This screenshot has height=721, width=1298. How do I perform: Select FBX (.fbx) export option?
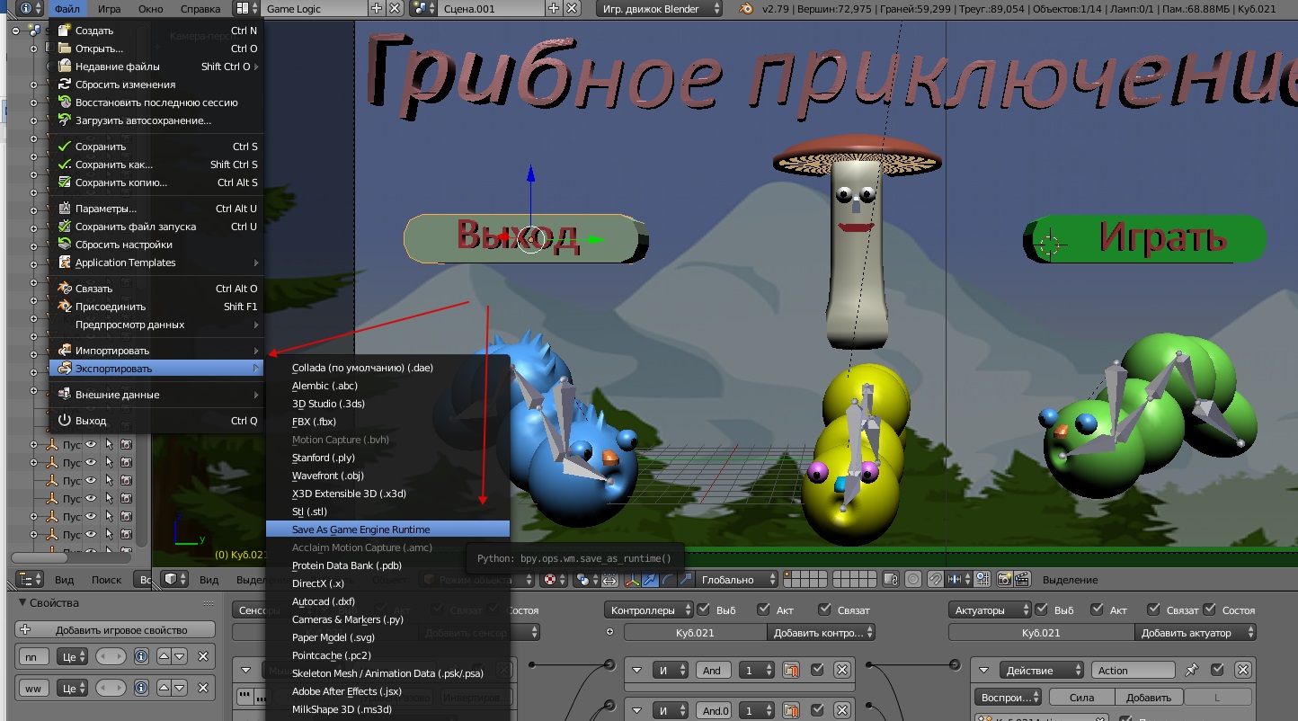pos(387,422)
